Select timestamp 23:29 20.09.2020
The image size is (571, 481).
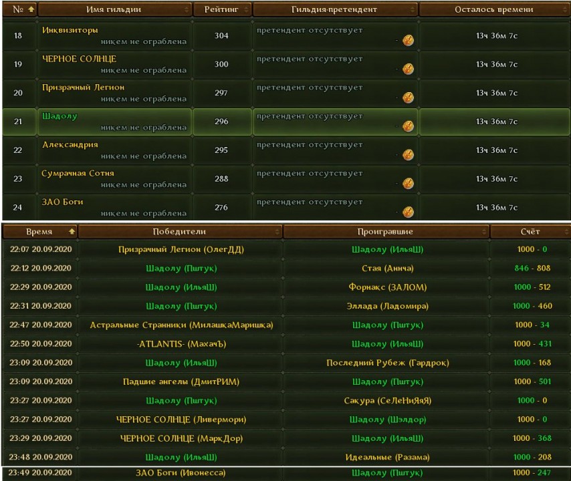click(41, 439)
